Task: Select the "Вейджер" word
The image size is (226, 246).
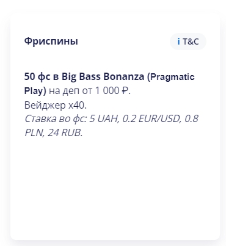Action: pos(45,105)
